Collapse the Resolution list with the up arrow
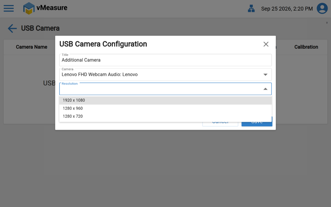331x207 pixels. click(266, 89)
